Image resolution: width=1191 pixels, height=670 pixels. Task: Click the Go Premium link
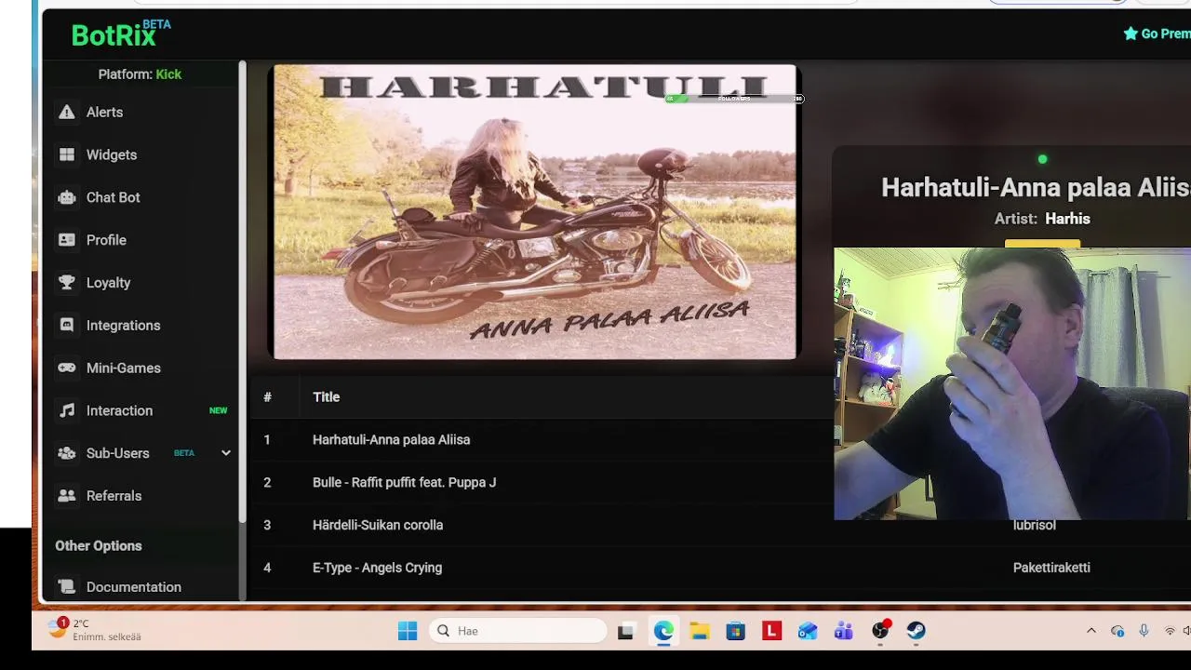(x=1157, y=33)
